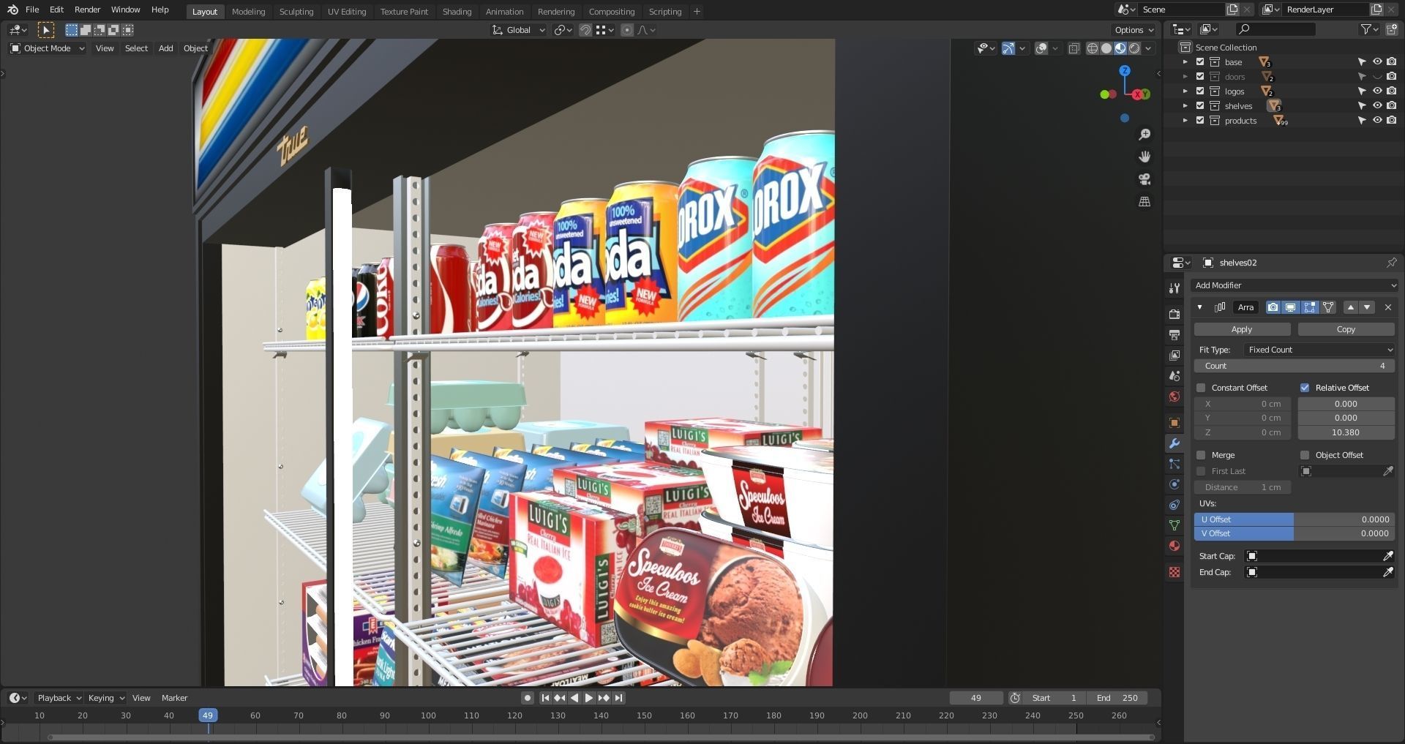Toggle X-ray display in viewport header
The image size is (1405, 744).
[1074, 48]
